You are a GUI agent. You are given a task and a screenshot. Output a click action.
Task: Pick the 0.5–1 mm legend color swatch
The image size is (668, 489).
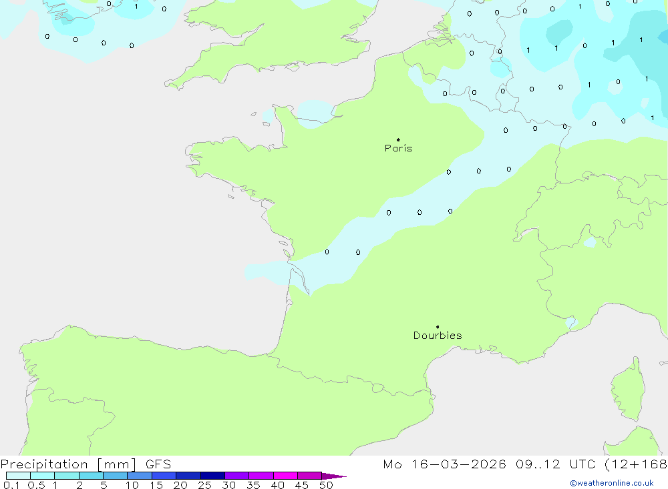point(43,476)
